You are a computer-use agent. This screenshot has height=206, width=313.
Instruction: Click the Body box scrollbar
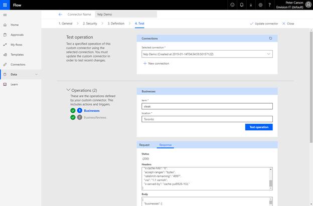pyautogui.click(x=271, y=201)
